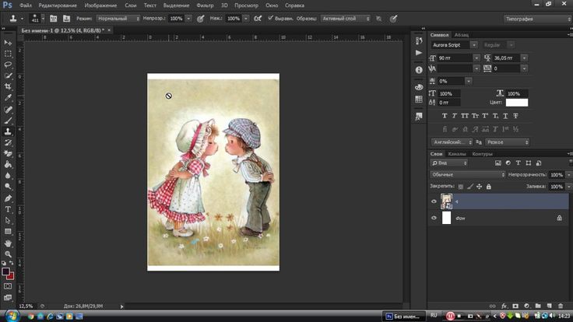Open the Brush panel toggle in options bar
The height and width of the screenshot is (322, 573).
[54, 19]
